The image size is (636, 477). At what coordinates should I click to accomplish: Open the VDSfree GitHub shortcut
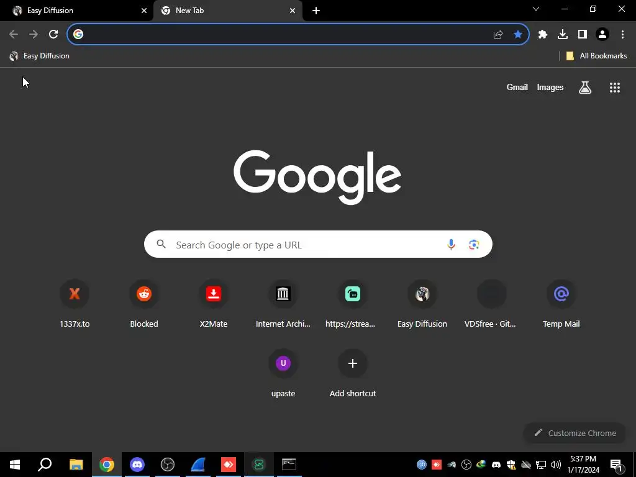[x=492, y=303]
